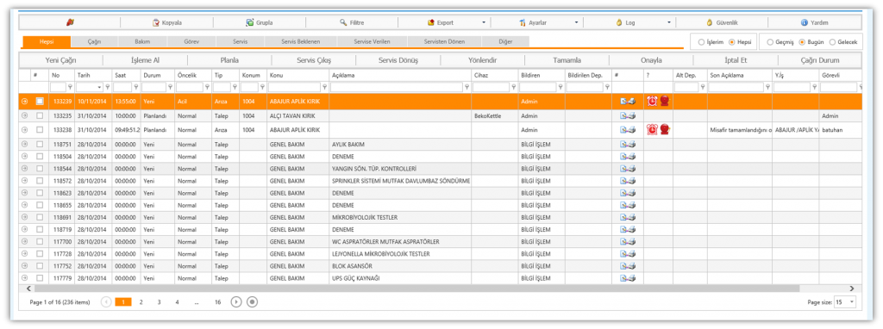Click the red siren icon in row 133239
Screen dimensions: 883x329
coord(665,102)
